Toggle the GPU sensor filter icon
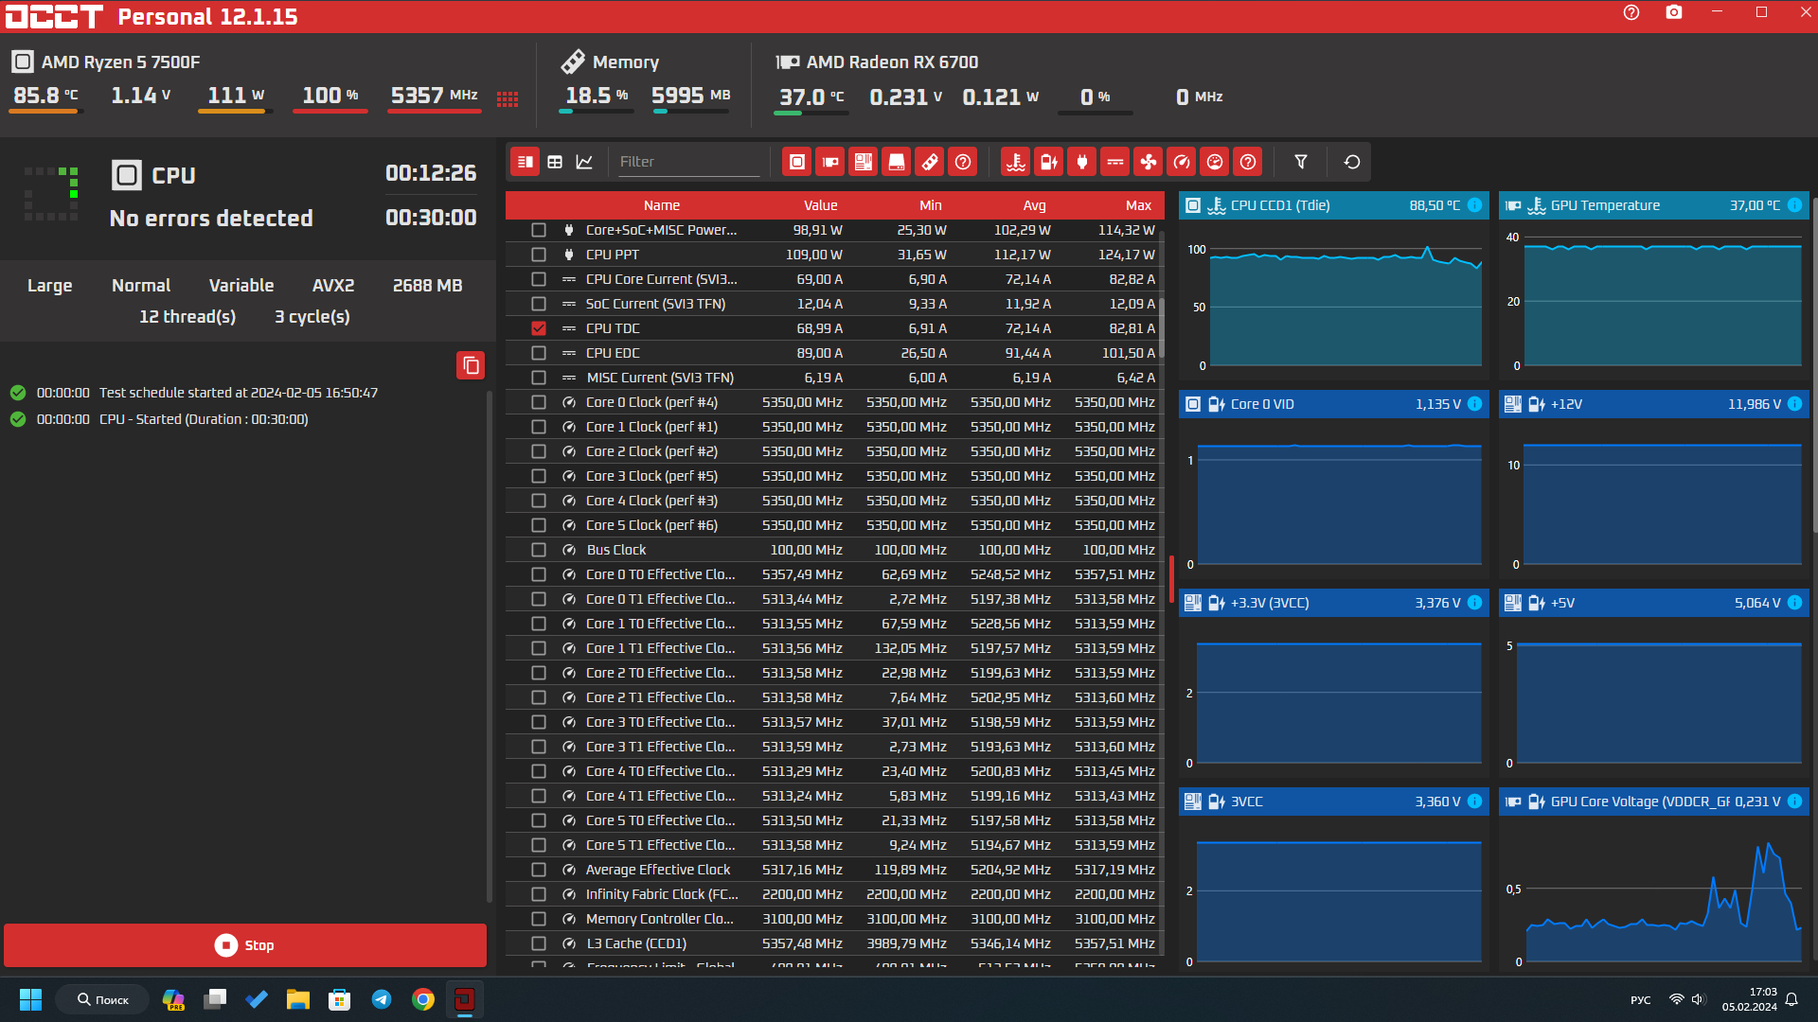1818x1022 pixels. coord(830,162)
